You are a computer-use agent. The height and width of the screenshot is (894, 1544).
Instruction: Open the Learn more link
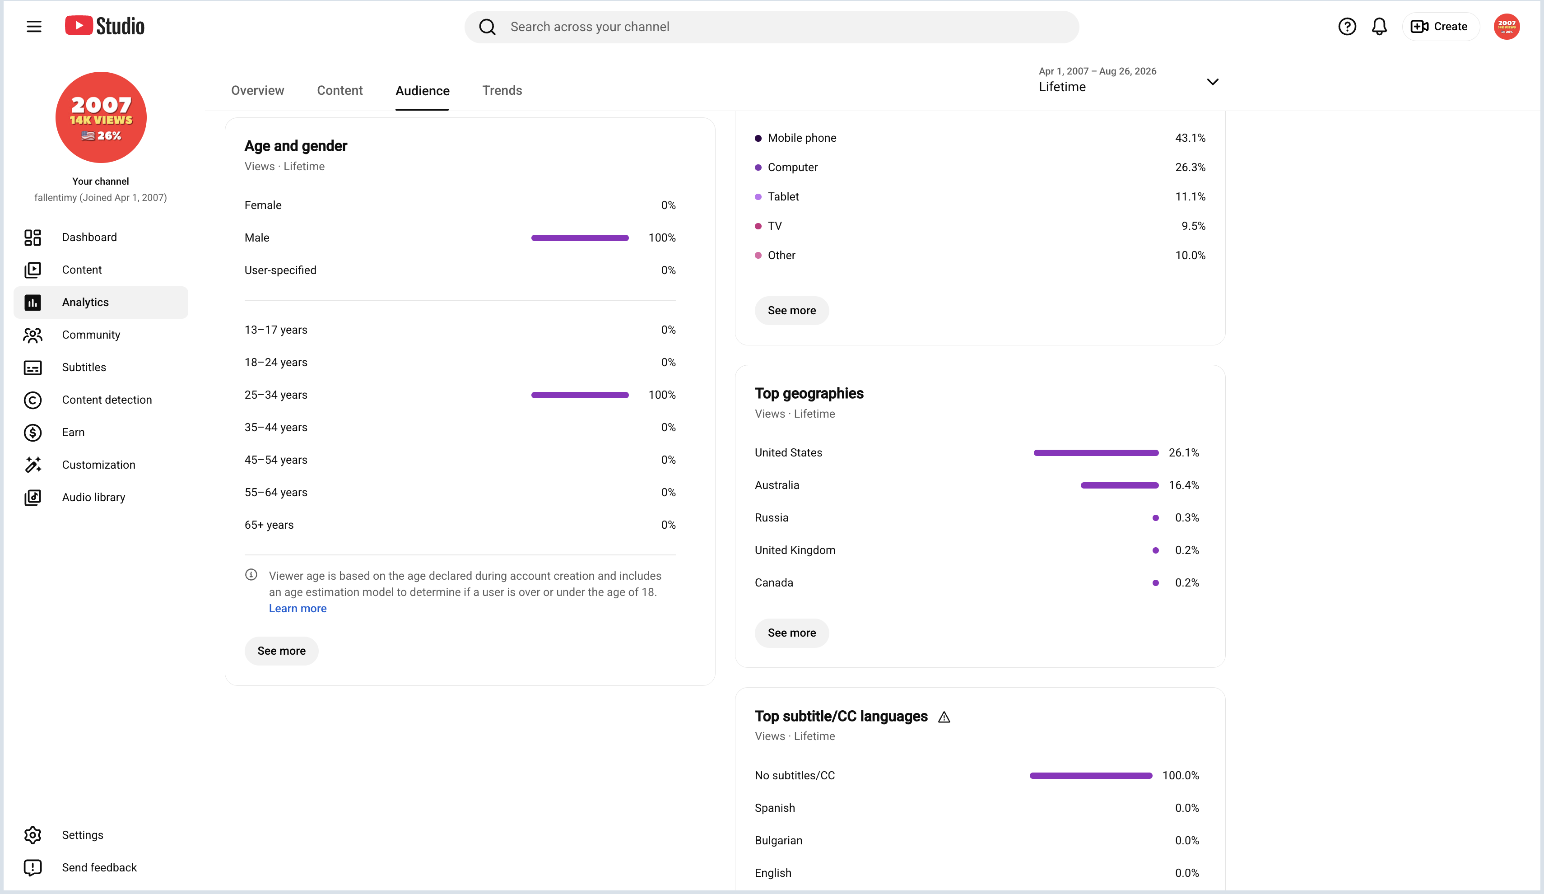[298, 608]
